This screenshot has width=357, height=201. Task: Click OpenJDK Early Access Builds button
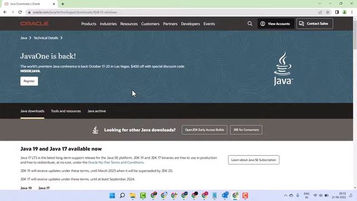coord(204,130)
